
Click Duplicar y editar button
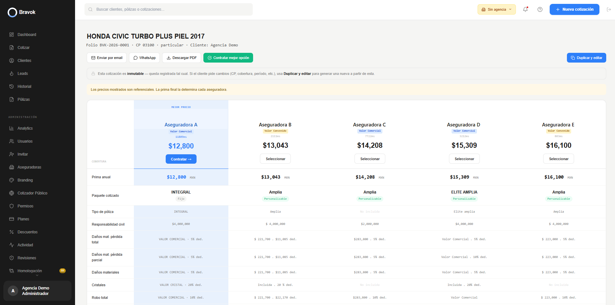(x=586, y=58)
